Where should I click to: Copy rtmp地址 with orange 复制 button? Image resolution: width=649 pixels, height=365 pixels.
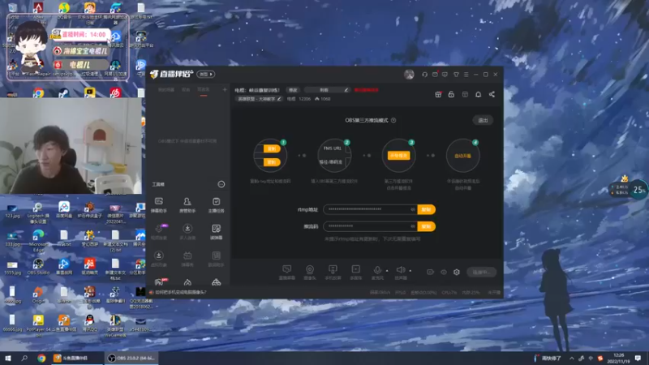427,209
